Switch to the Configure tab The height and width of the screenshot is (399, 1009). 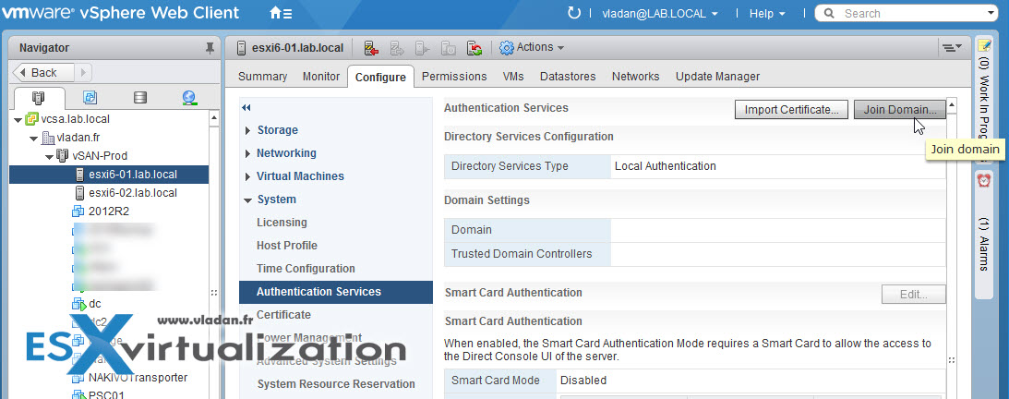tap(380, 78)
